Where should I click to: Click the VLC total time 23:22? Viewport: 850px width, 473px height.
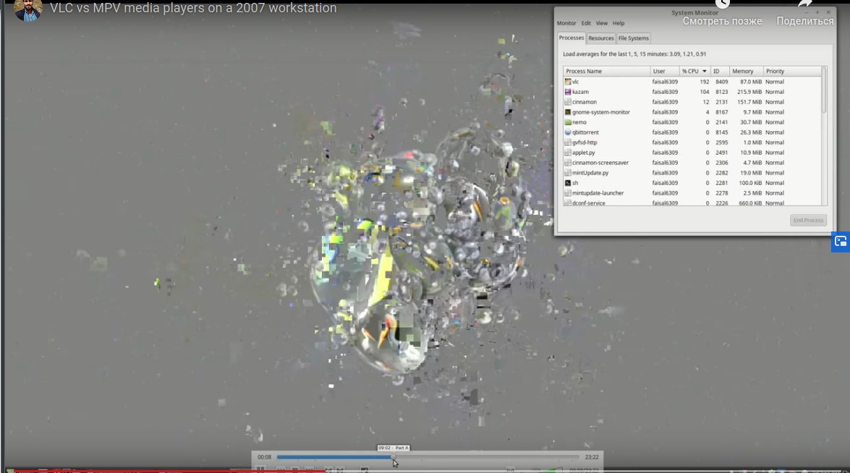click(x=592, y=457)
